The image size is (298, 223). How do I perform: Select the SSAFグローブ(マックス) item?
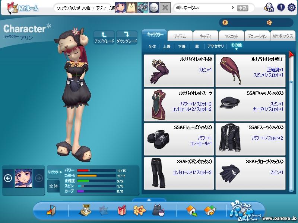pyautogui.click(x=250, y=173)
